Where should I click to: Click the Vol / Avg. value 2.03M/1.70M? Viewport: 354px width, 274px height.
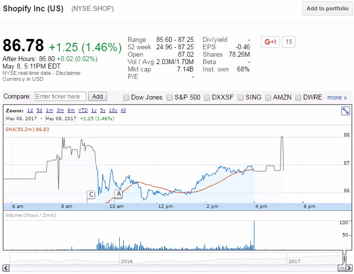175,62
